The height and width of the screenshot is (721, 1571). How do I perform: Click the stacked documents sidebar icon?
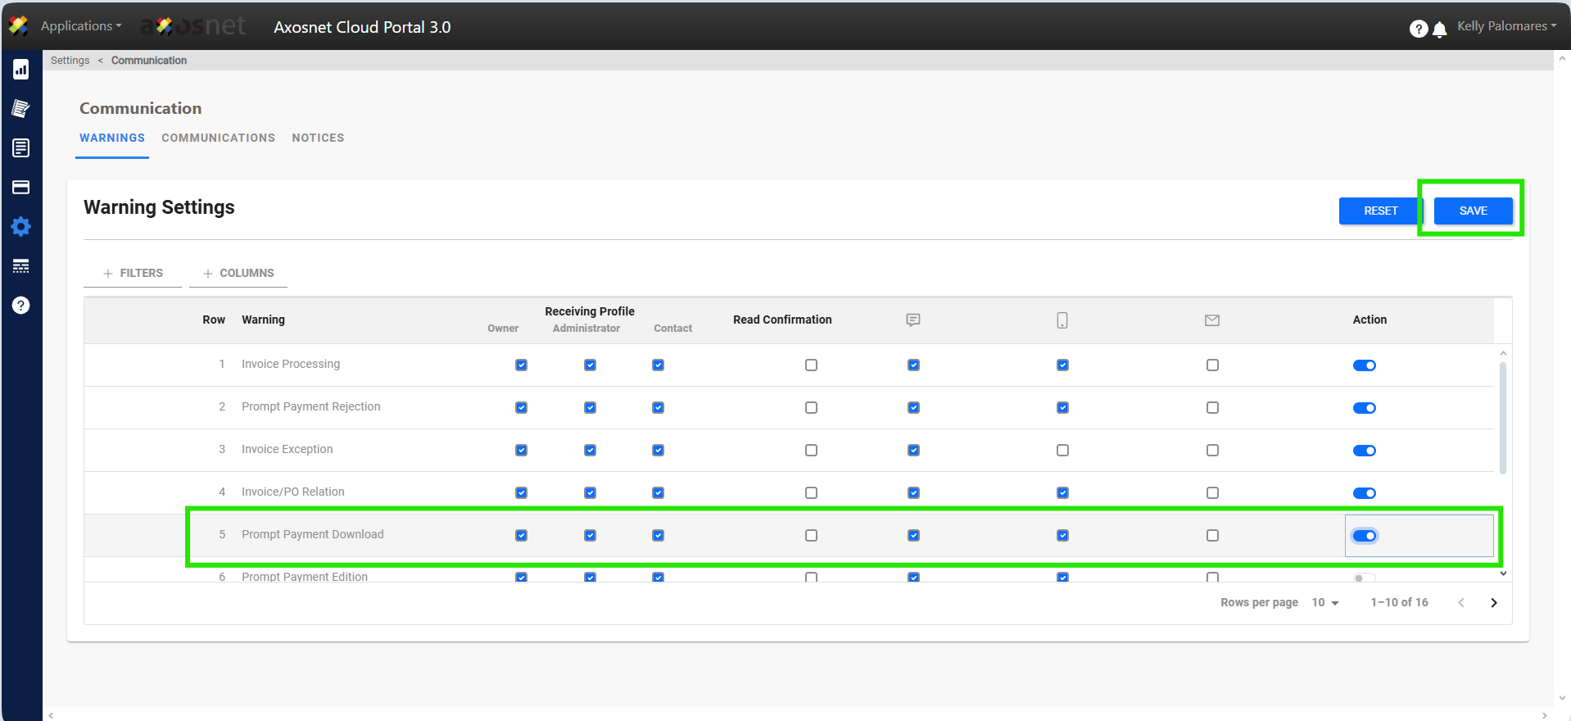[21, 108]
